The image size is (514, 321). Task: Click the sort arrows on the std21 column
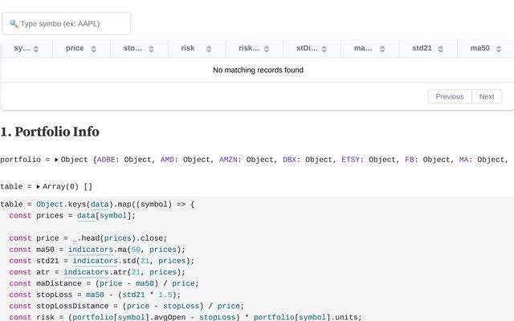(441, 49)
